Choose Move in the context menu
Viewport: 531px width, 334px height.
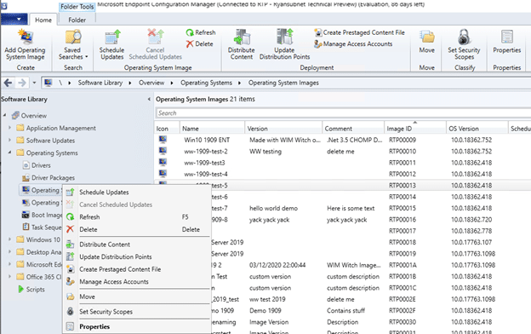(137, 297)
